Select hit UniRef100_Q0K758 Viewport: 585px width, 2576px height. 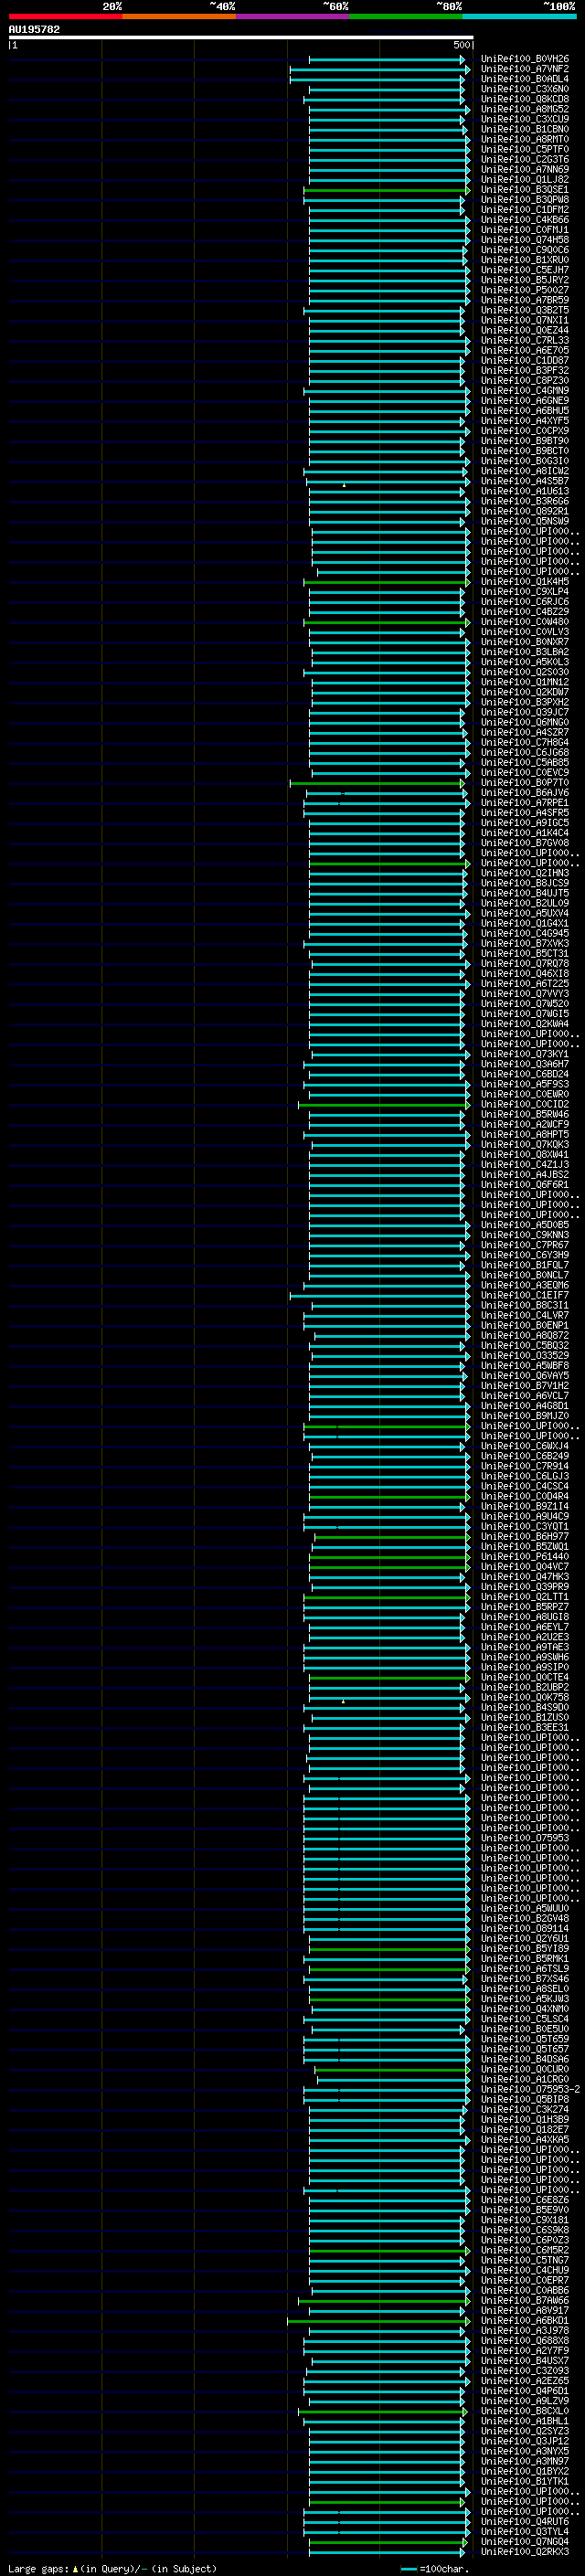coord(524,1698)
